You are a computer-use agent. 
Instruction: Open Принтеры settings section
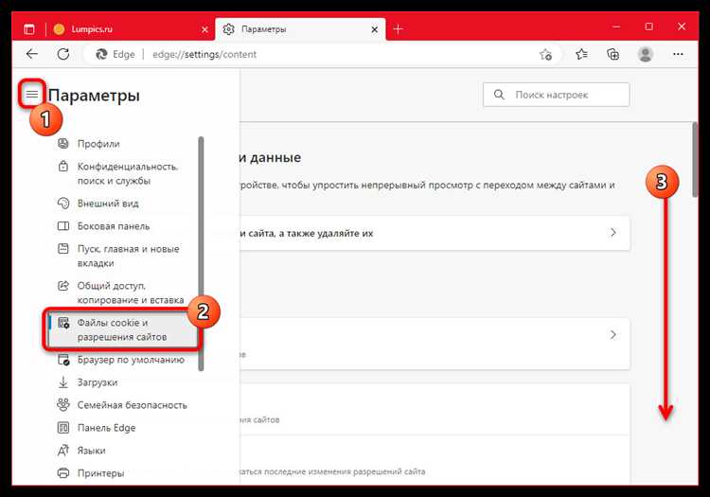coord(100,473)
